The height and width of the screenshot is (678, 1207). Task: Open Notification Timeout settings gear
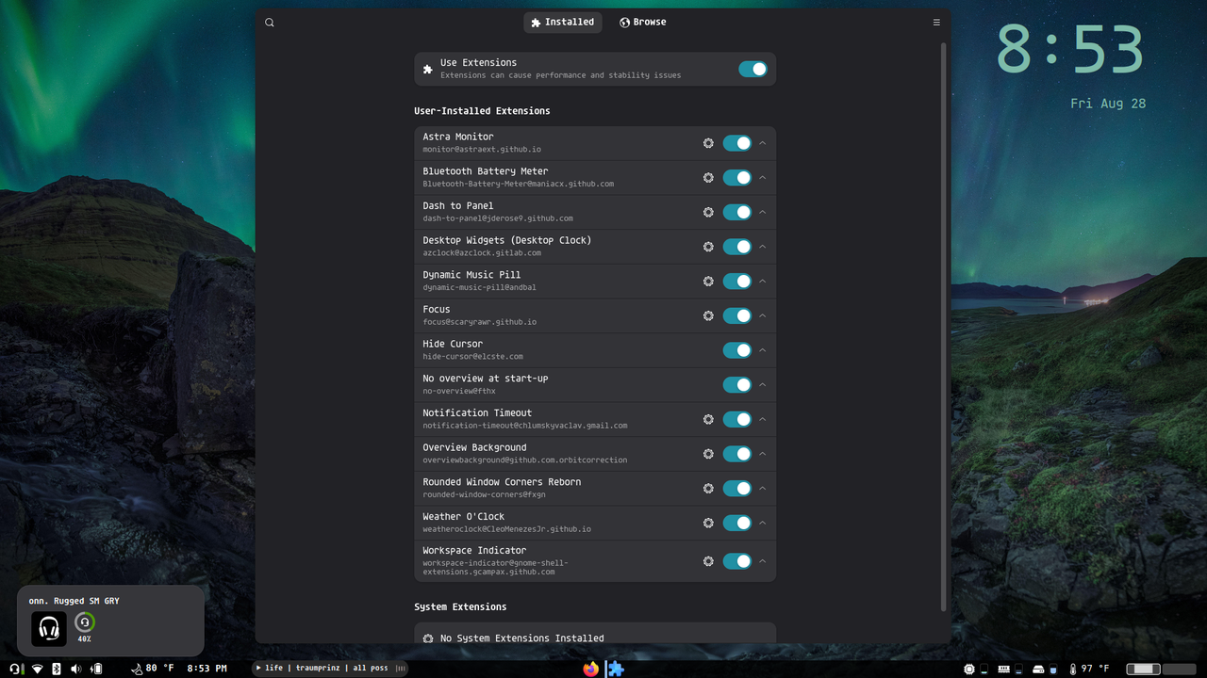click(708, 419)
